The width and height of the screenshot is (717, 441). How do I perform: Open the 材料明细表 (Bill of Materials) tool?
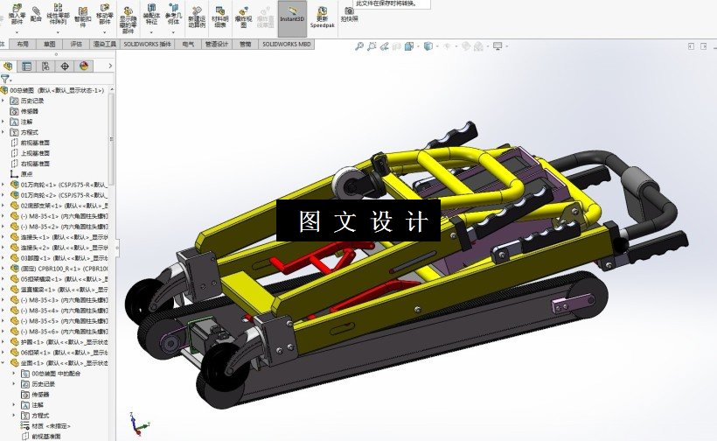tap(220, 10)
